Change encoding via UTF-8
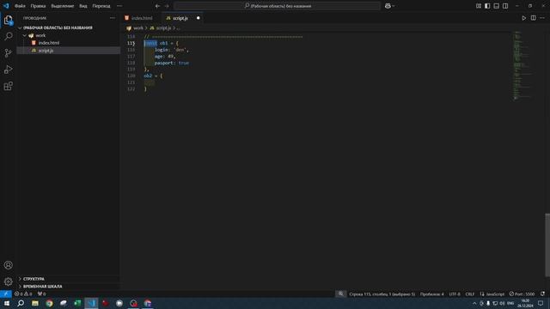Viewport: 550px width, 309px height. tap(455, 294)
